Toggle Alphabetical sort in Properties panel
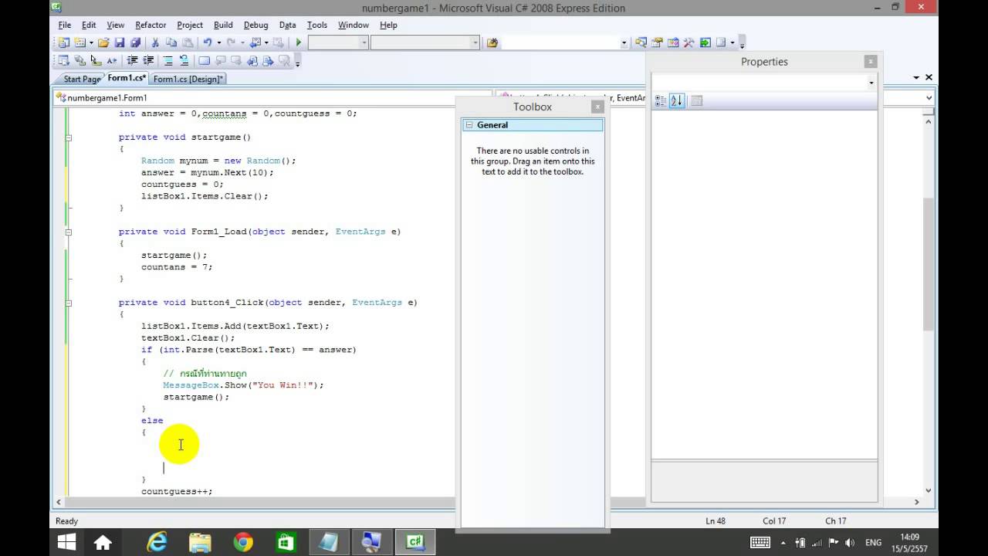 (677, 100)
